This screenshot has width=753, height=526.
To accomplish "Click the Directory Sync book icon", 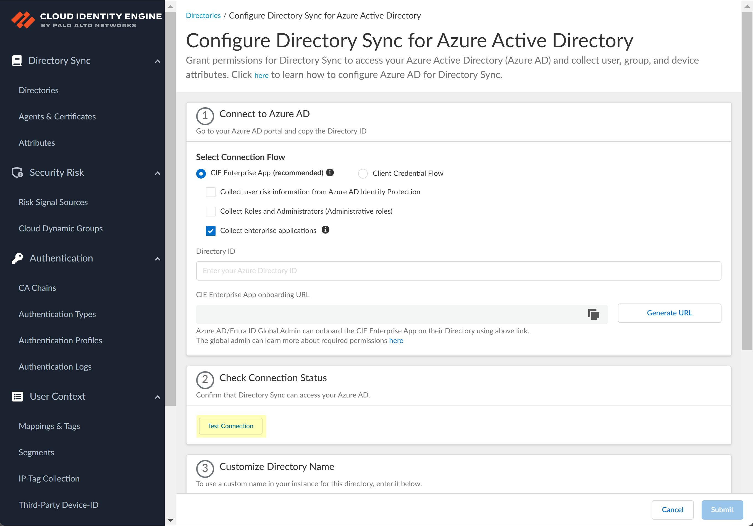I will (17, 61).
